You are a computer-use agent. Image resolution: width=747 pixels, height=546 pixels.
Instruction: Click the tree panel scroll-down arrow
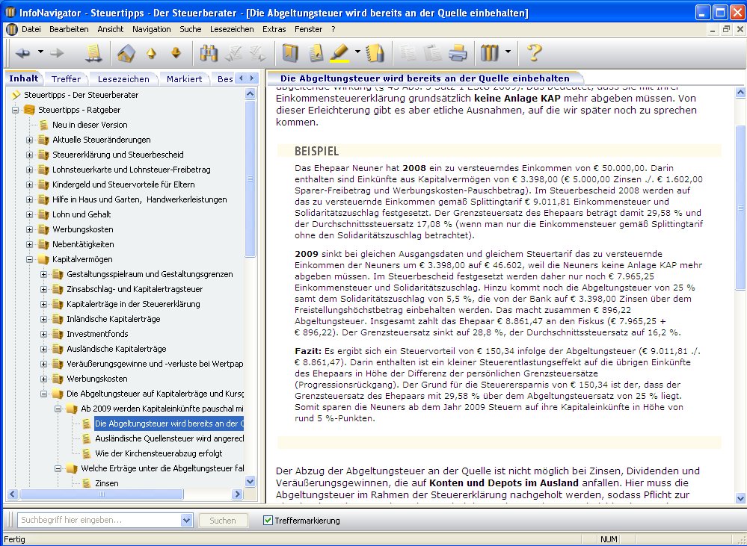[250, 482]
